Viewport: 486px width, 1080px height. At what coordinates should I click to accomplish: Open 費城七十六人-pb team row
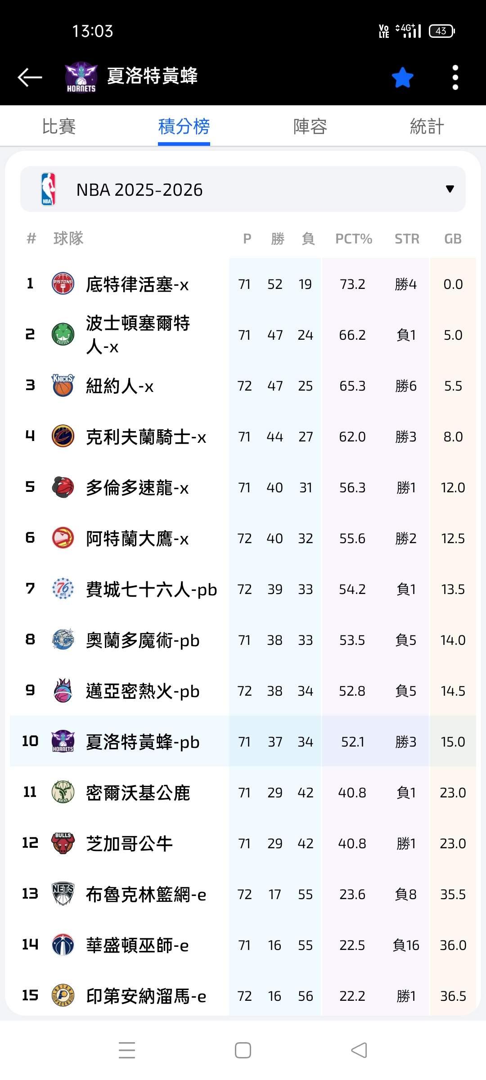pos(151,589)
